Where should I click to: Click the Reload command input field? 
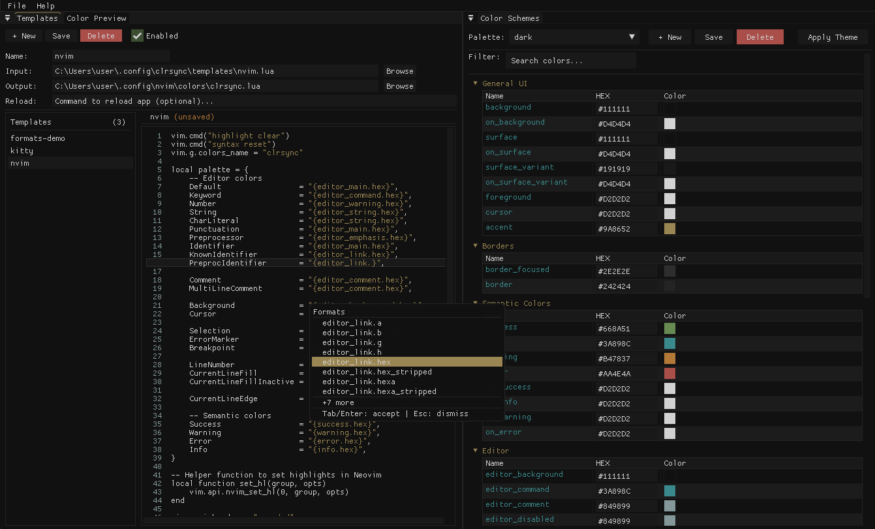pos(253,101)
